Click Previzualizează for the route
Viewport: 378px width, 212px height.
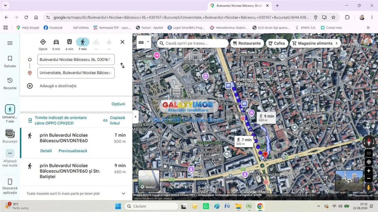[73, 151]
